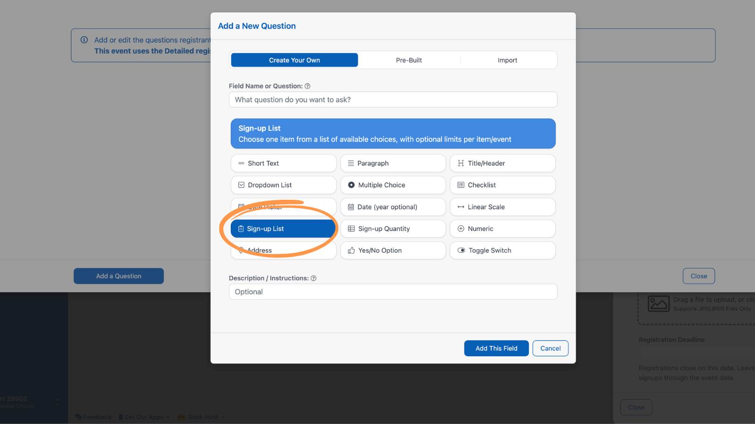The width and height of the screenshot is (755, 424).
Task: Choose Date (year optional) field type
Action: 393,207
